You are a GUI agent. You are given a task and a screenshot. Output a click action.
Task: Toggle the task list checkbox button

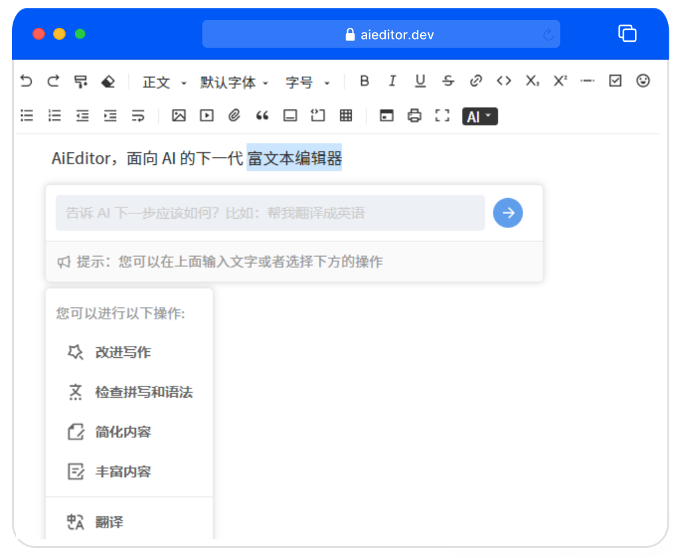615,80
